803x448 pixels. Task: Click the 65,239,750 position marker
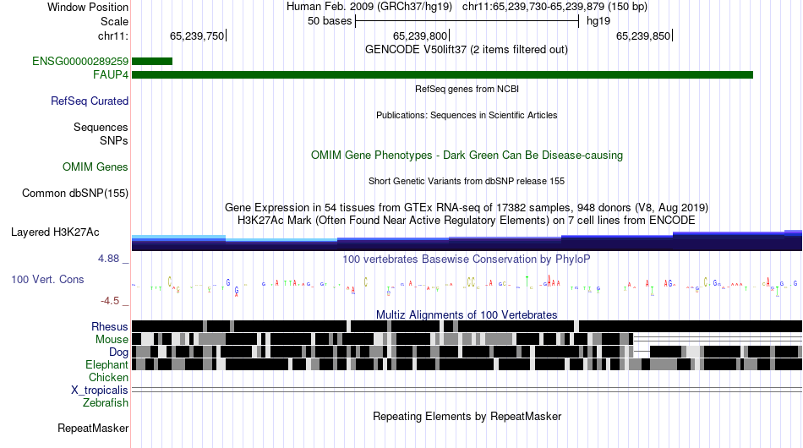coord(198,36)
